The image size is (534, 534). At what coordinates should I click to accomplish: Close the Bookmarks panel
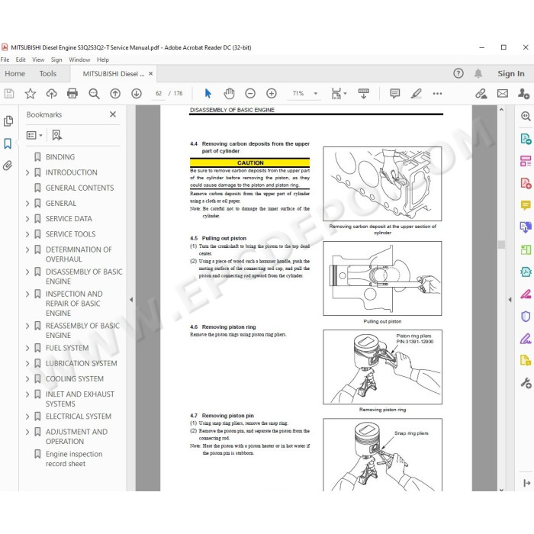point(113,114)
